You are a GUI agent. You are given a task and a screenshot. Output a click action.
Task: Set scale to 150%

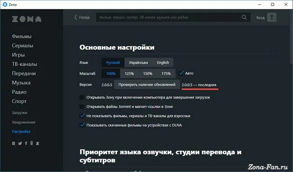pyautogui.click(x=147, y=73)
